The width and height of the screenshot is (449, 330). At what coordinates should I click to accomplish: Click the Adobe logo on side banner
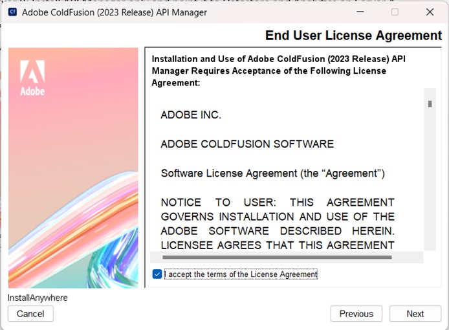coord(32,78)
